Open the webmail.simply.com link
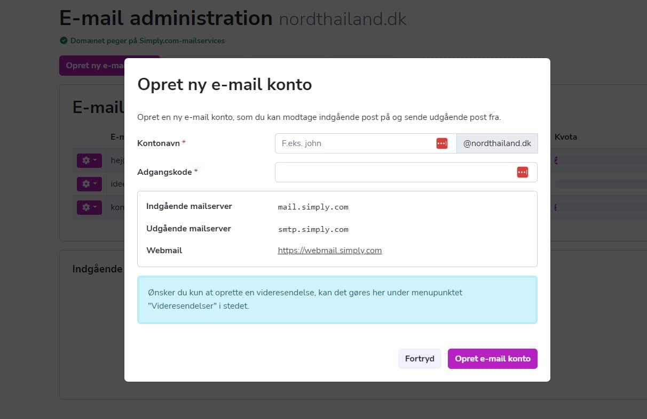The width and height of the screenshot is (647, 419). pyautogui.click(x=330, y=251)
